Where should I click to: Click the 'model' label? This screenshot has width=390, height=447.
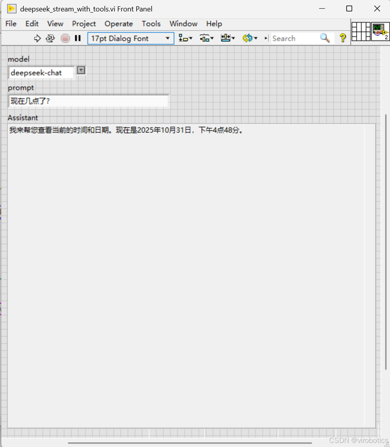coord(18,59)
